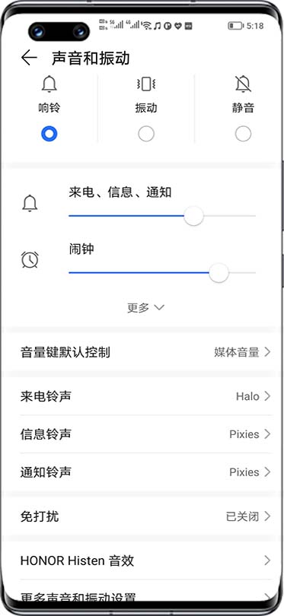
Task: Select the 响铃 radio button
Action: pyautogui.click(x=49, y=135)
